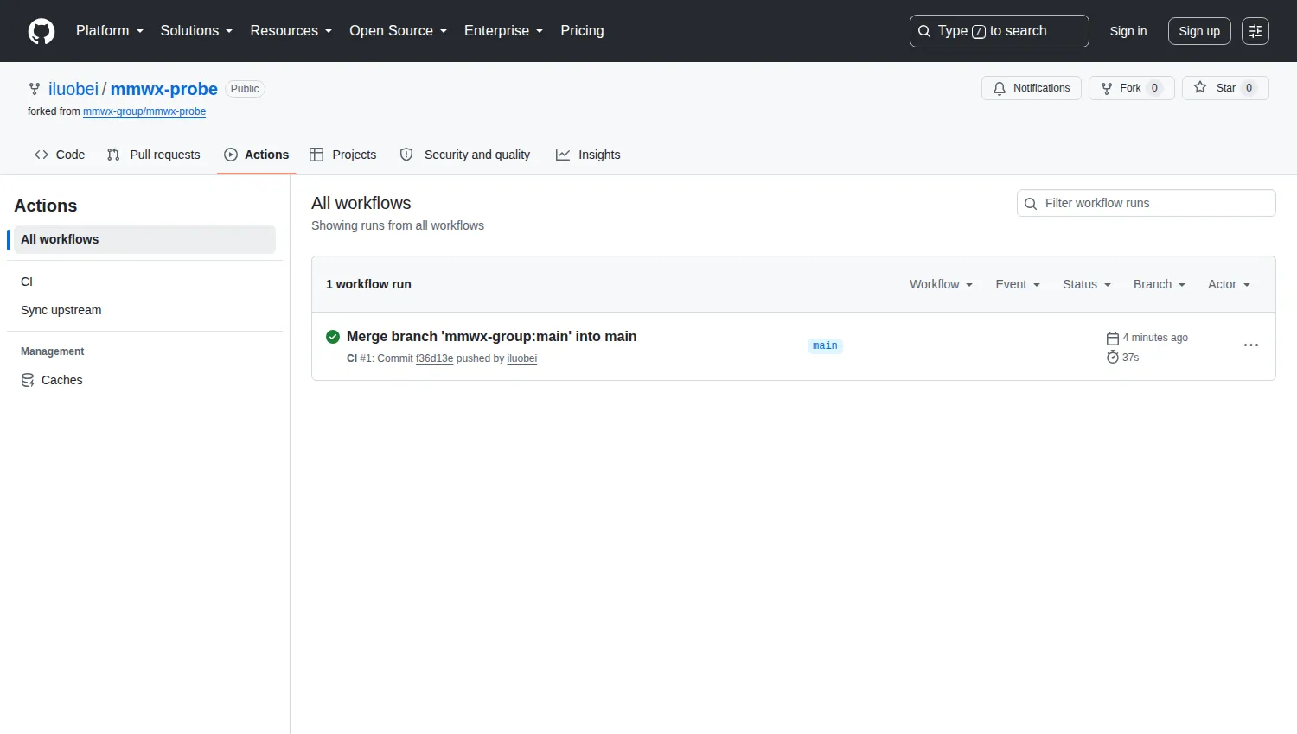
Task: Open the GitHub homepage logo
Action: [x=42, y=31]
